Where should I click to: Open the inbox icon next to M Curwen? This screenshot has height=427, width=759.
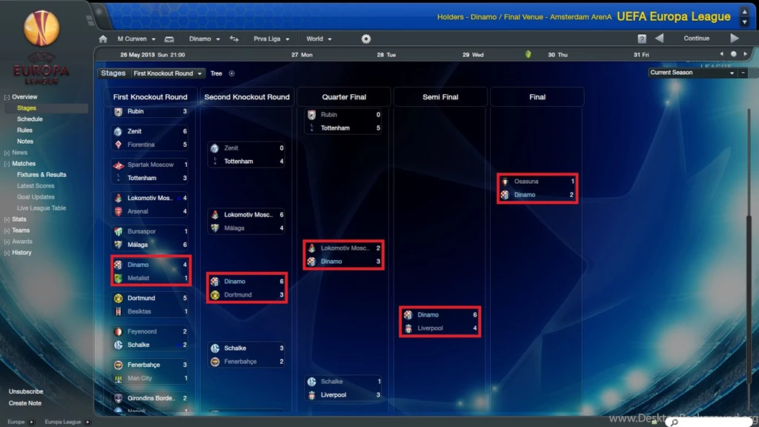[x=169, y=39]
